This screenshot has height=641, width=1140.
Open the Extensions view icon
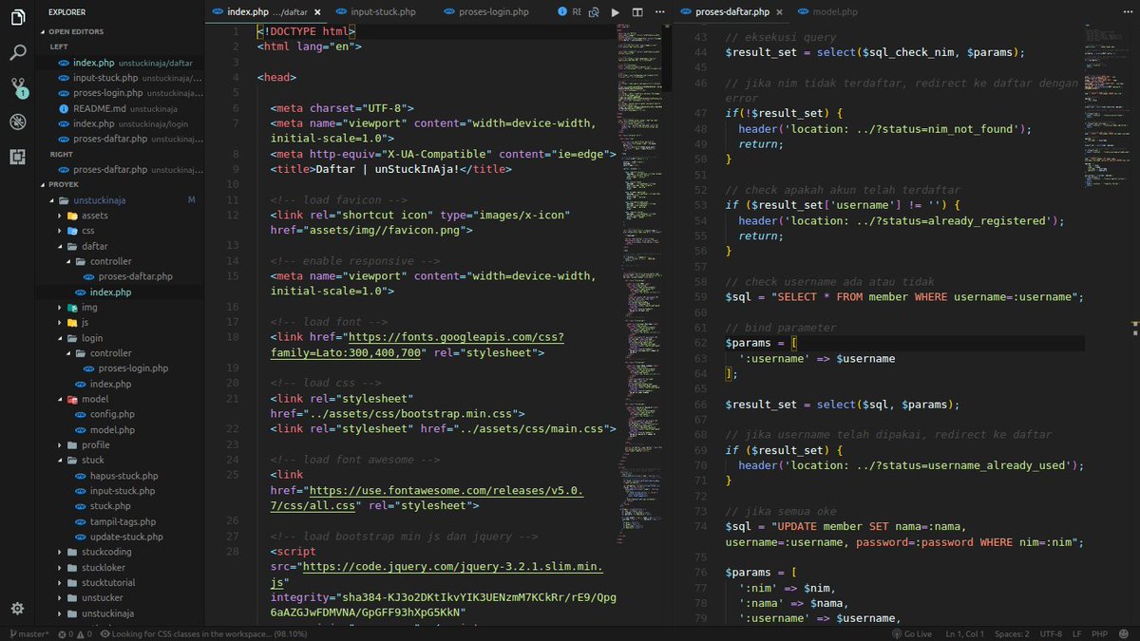[17, 157]
